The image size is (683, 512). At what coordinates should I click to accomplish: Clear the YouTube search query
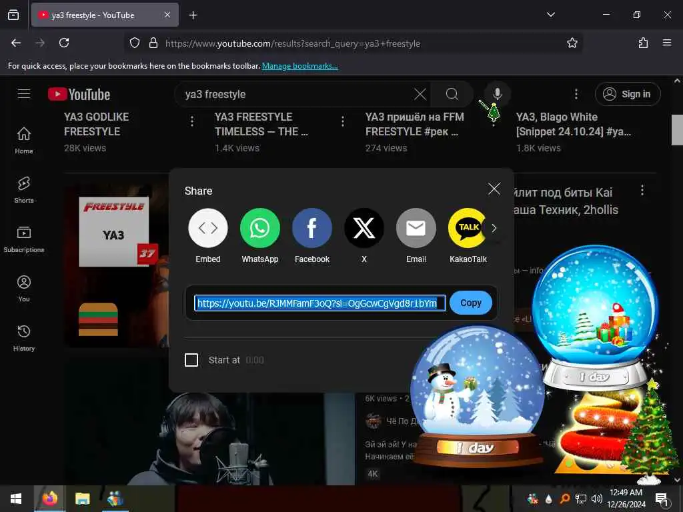pyautogui.click(x=420, y=94)
